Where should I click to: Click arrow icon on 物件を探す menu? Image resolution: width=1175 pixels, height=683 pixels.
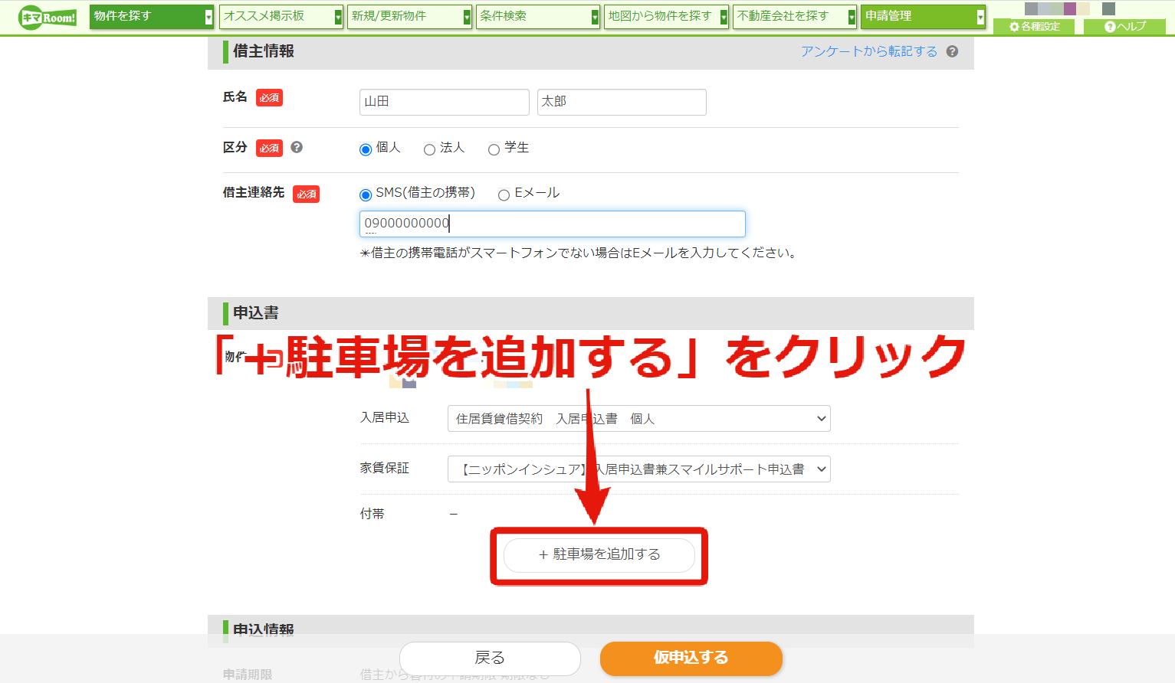point(208,17)
